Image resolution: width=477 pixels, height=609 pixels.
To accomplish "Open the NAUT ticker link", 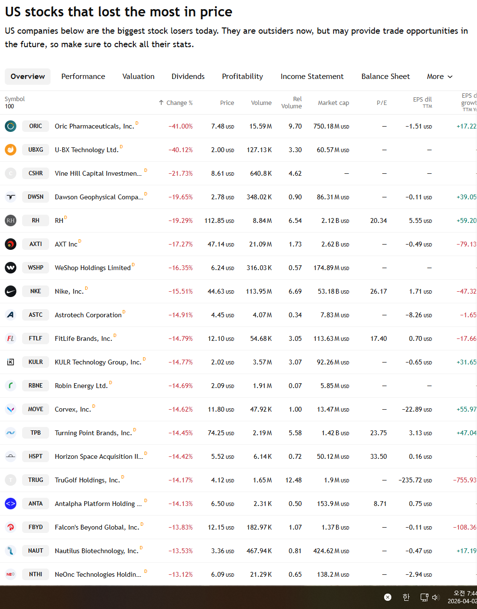I will click(x=36, y=551).
